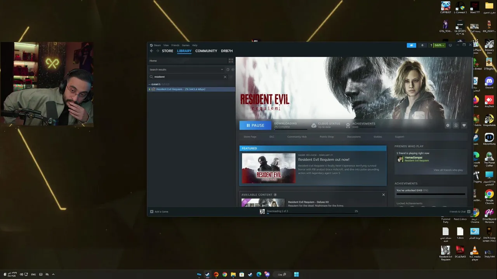Open the DLC link
Viewport: 497px width, 279px height.
coord(272,137)
